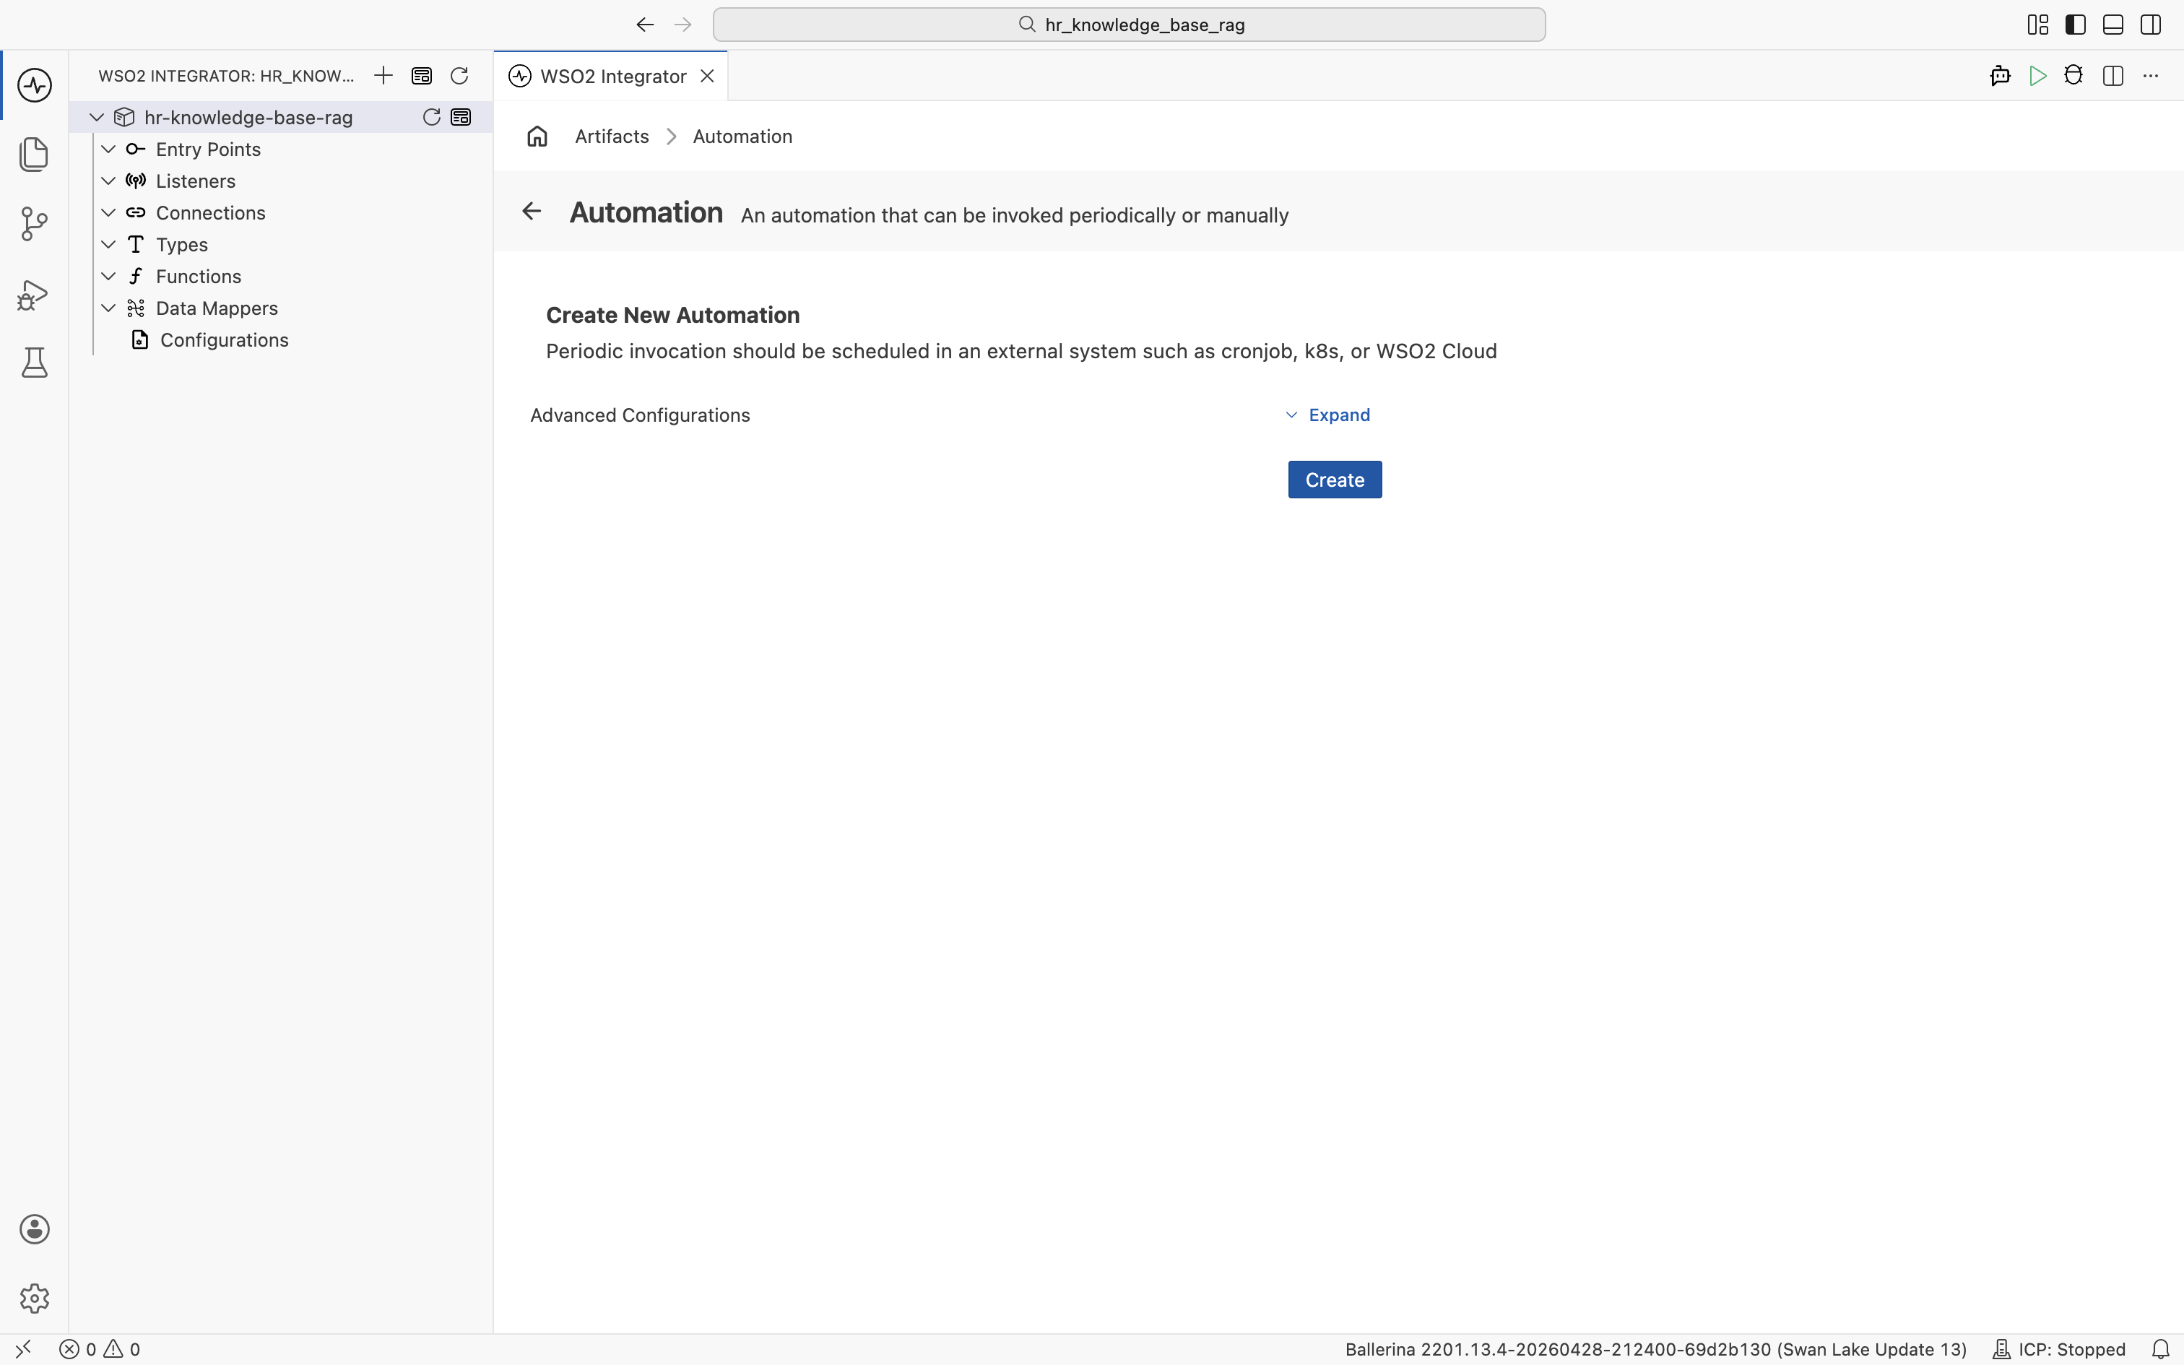
Task: Open the Run and Debug icon
Action: tap(34, 295)
